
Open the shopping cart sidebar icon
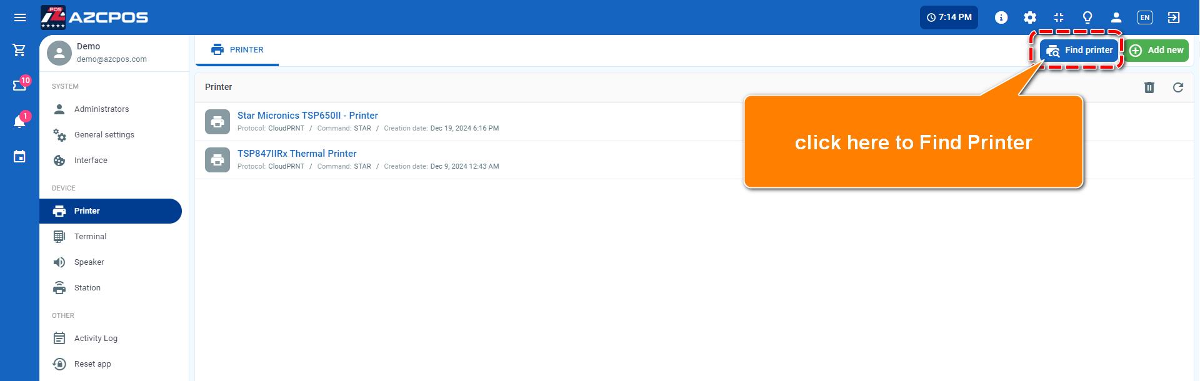tap(19, 50)
